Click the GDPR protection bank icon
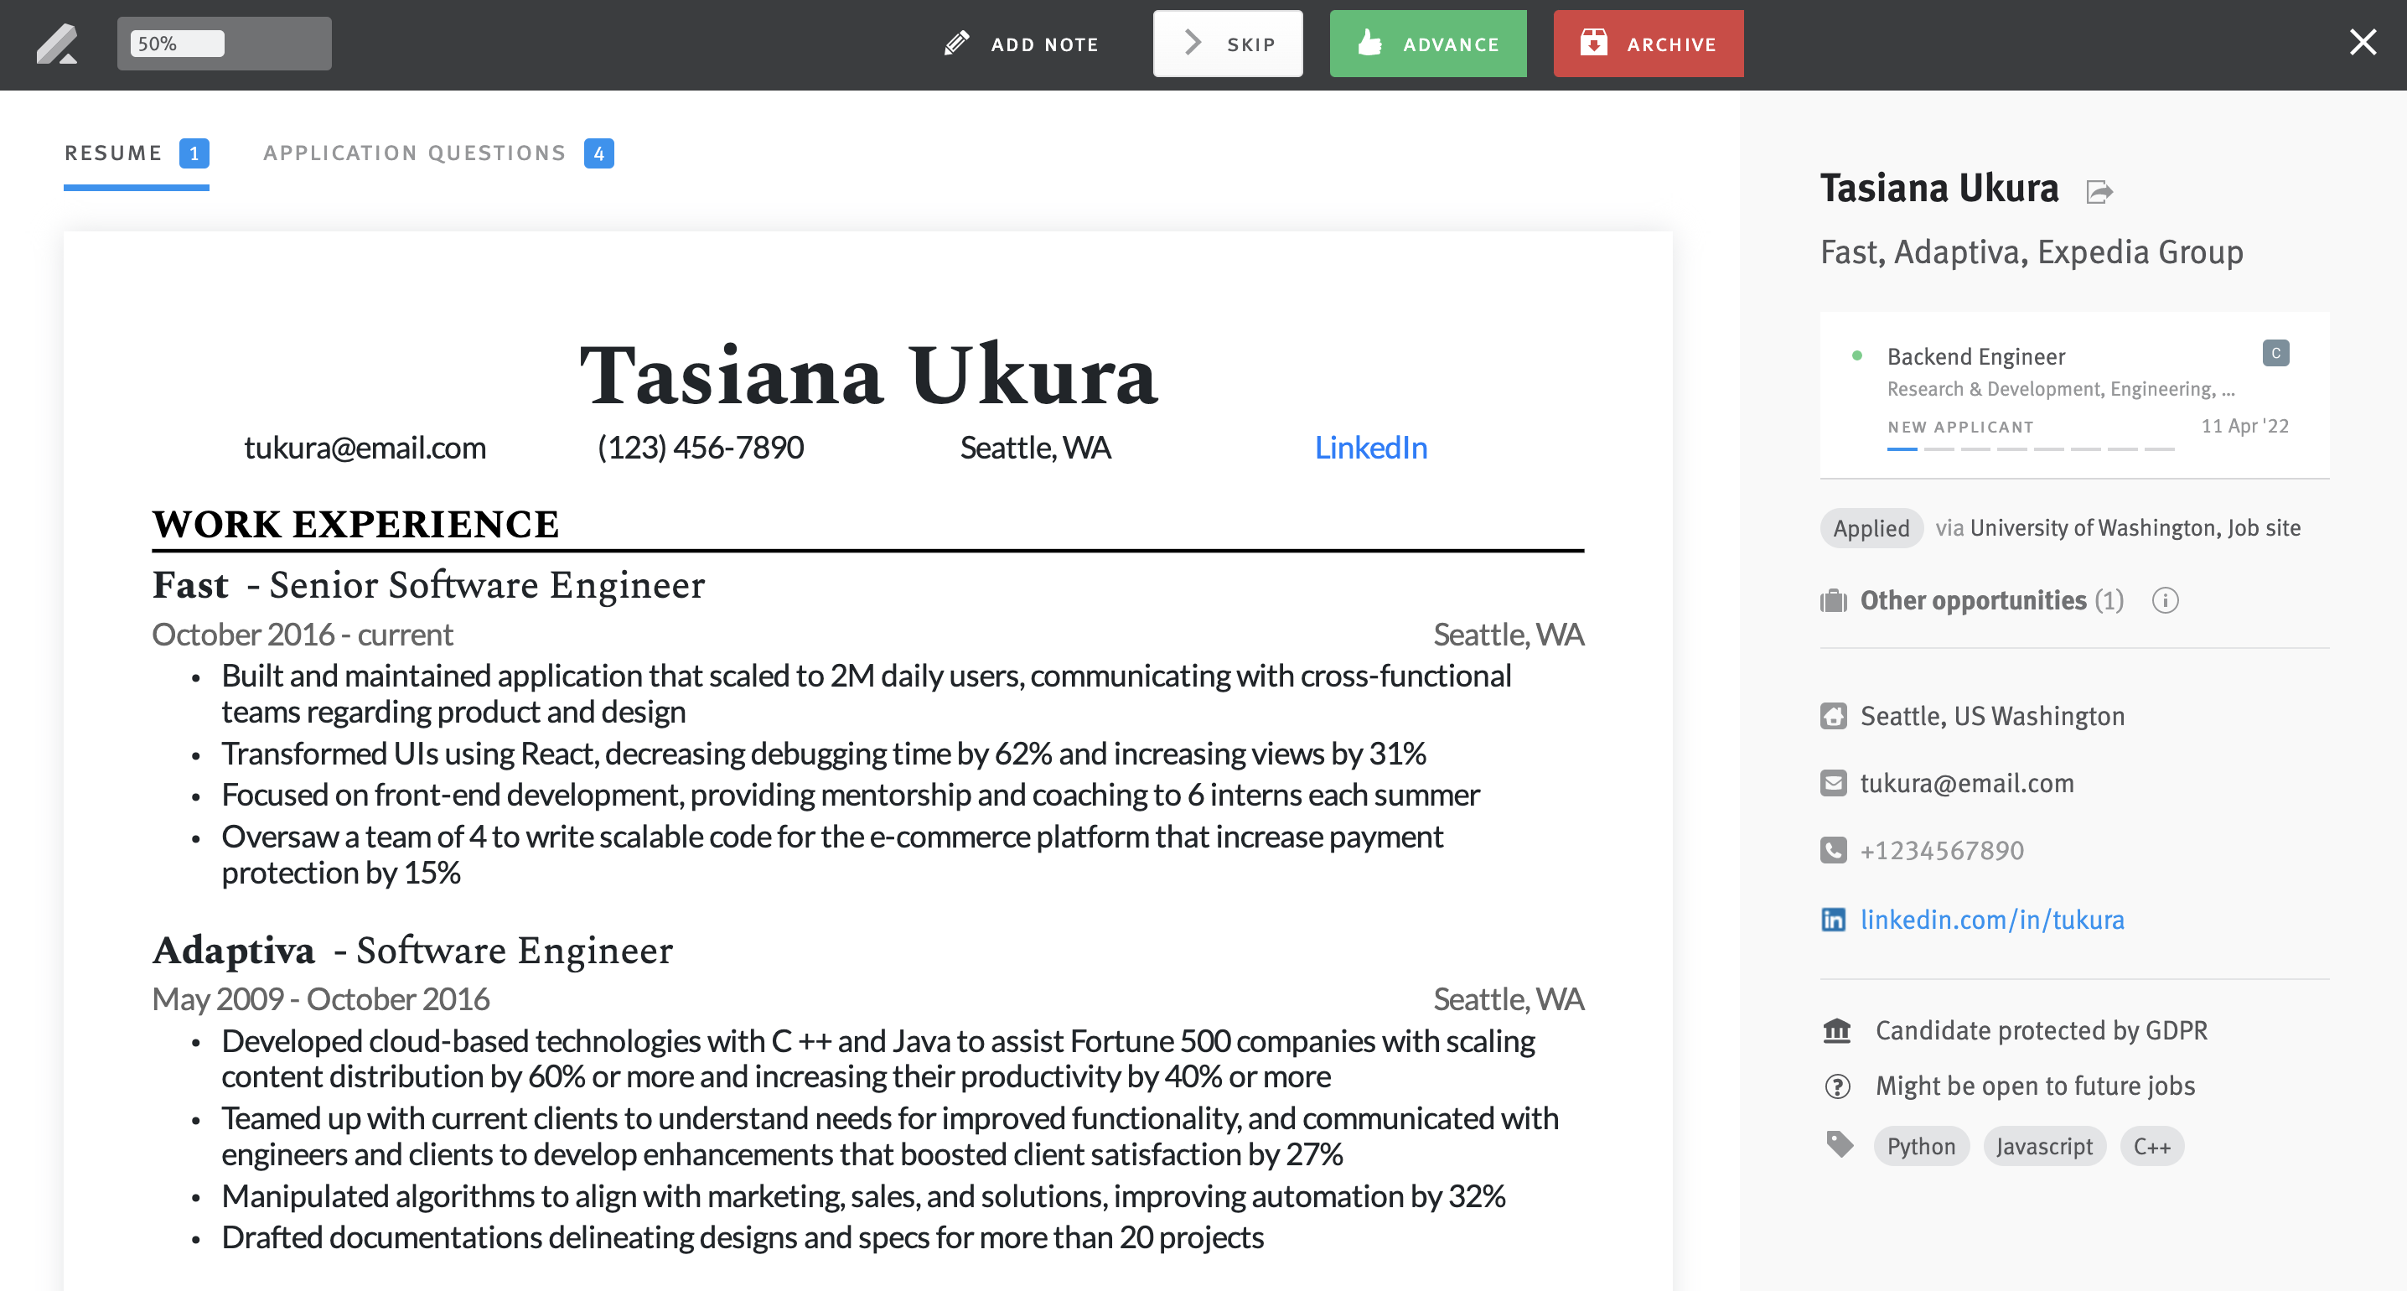 pyautogui.click(x=1836, y=1030)
